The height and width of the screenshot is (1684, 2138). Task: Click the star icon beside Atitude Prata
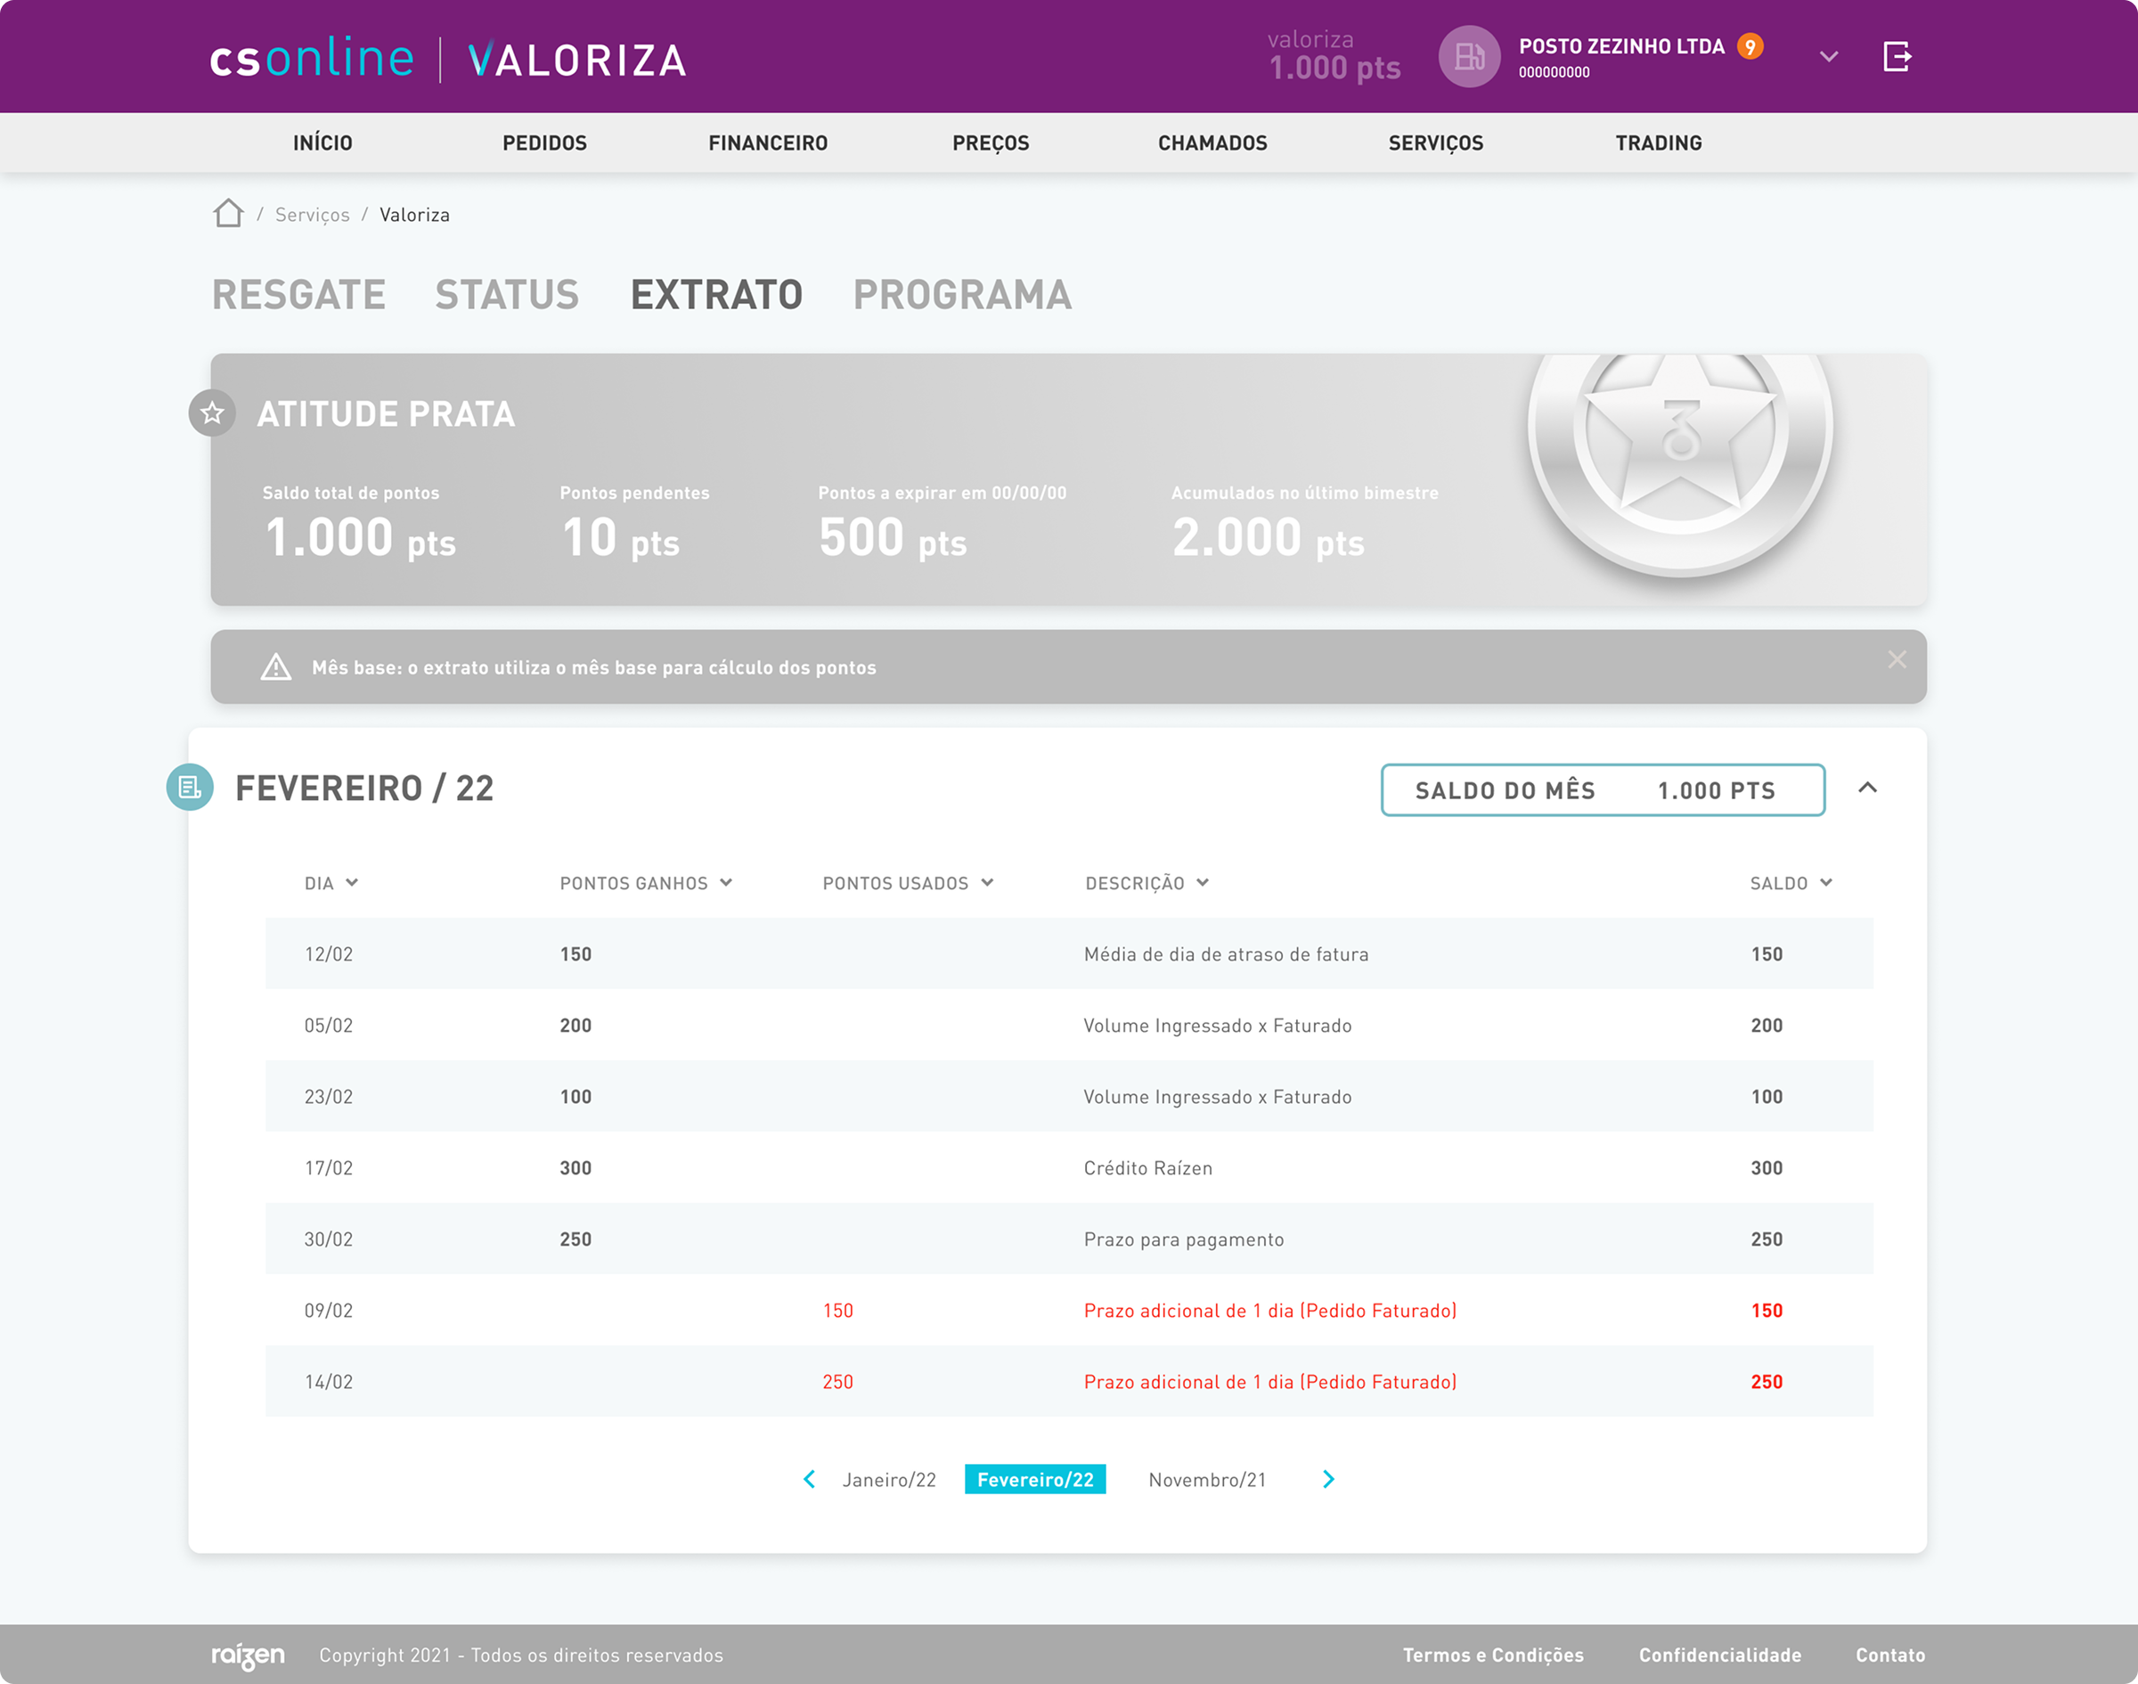[x=212, y=413]
